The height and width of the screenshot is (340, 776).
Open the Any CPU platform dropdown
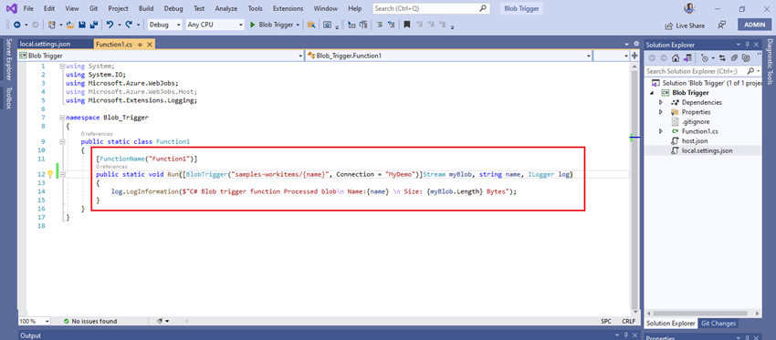point(215,25)
